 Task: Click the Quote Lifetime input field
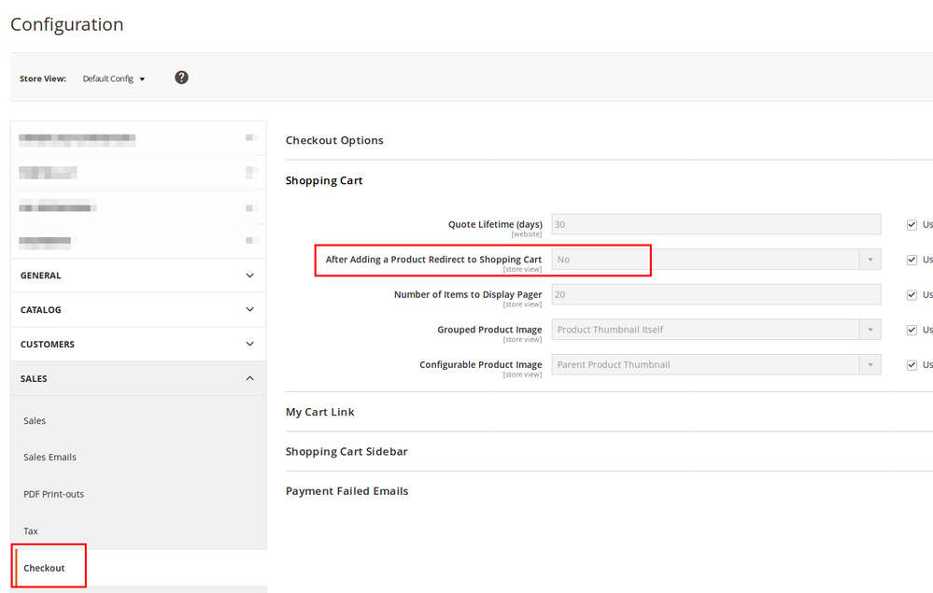point(715,224)
